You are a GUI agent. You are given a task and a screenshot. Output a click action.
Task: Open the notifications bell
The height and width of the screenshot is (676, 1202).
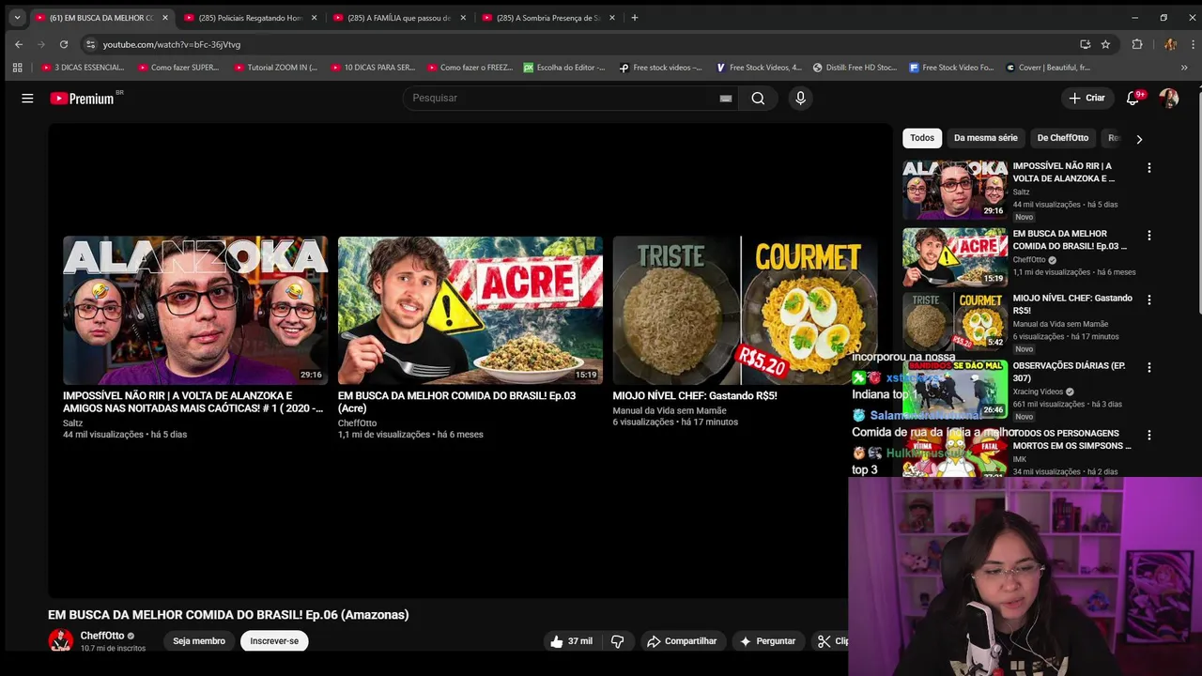point(1133,98)
